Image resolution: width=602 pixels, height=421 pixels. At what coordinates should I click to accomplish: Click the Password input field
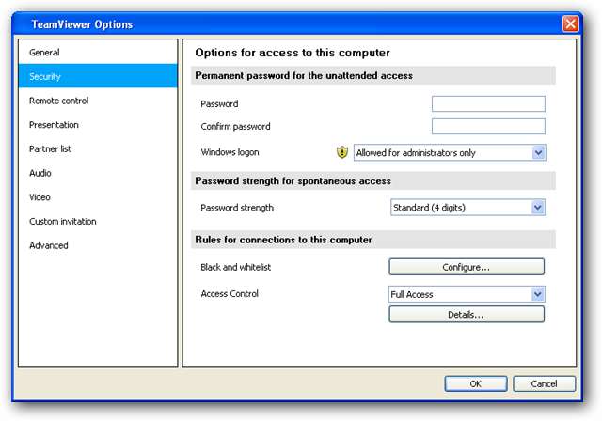(488, 104)
